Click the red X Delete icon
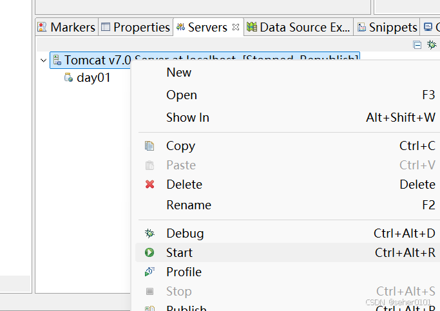Image resolution: width=440 pixels, height=311 pixels. coord(150,184)
